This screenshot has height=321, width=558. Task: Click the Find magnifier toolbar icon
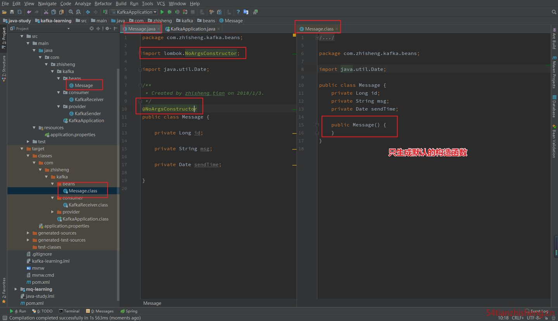tap(71, 12)
